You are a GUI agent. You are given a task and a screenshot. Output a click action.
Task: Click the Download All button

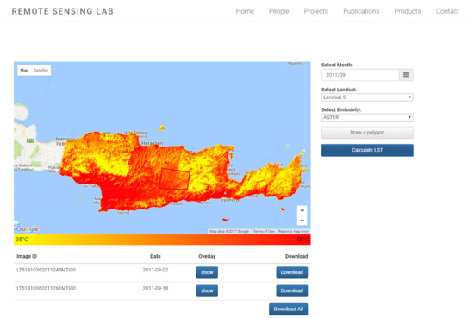289,309
